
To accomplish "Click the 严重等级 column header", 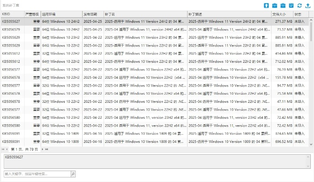I will coord(32,14).
